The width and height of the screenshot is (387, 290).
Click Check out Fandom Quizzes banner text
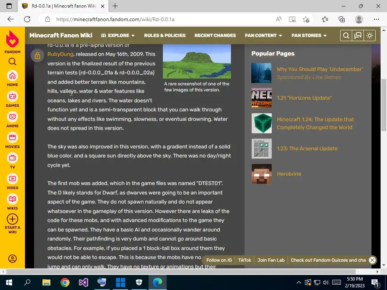(x=328, y=260)
